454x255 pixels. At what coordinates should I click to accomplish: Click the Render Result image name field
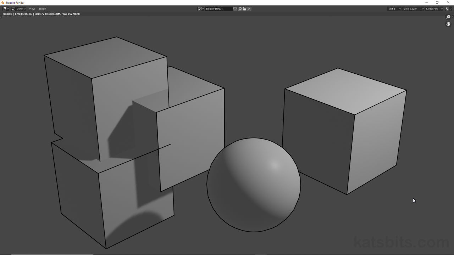click(218, 8)
